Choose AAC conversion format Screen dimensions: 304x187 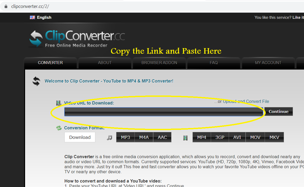(162, 137)
